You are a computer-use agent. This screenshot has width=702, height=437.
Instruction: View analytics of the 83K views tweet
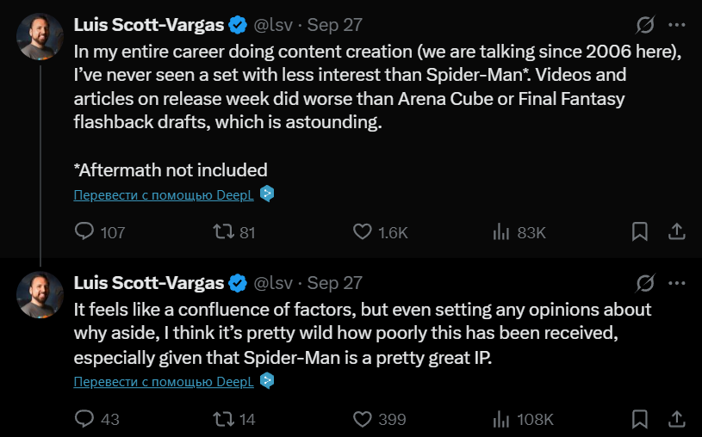[x=501, y=231]
